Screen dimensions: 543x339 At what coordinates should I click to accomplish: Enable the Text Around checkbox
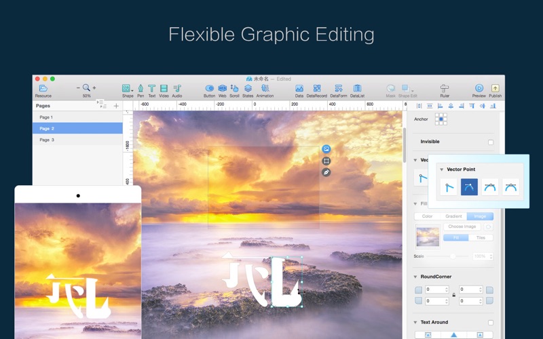pos(491,323)
